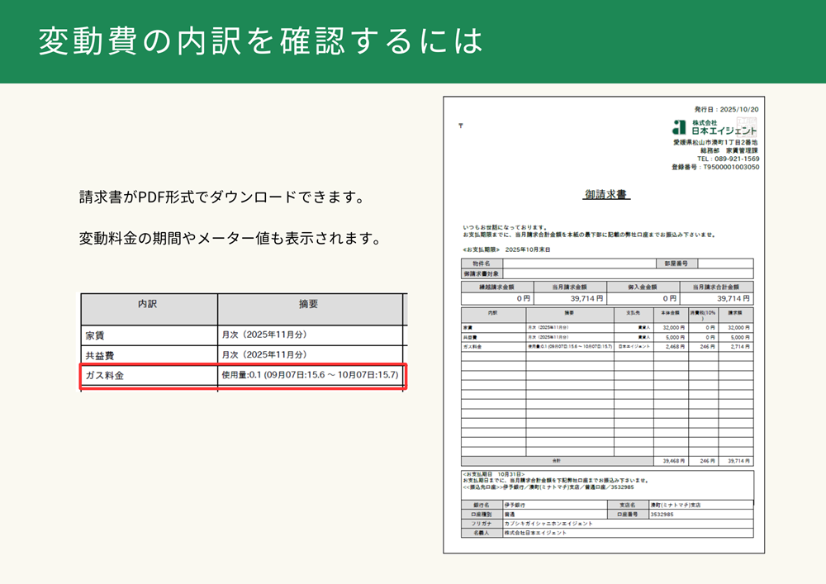Click the 摘要 column header in enlarged table

(309, 305)
